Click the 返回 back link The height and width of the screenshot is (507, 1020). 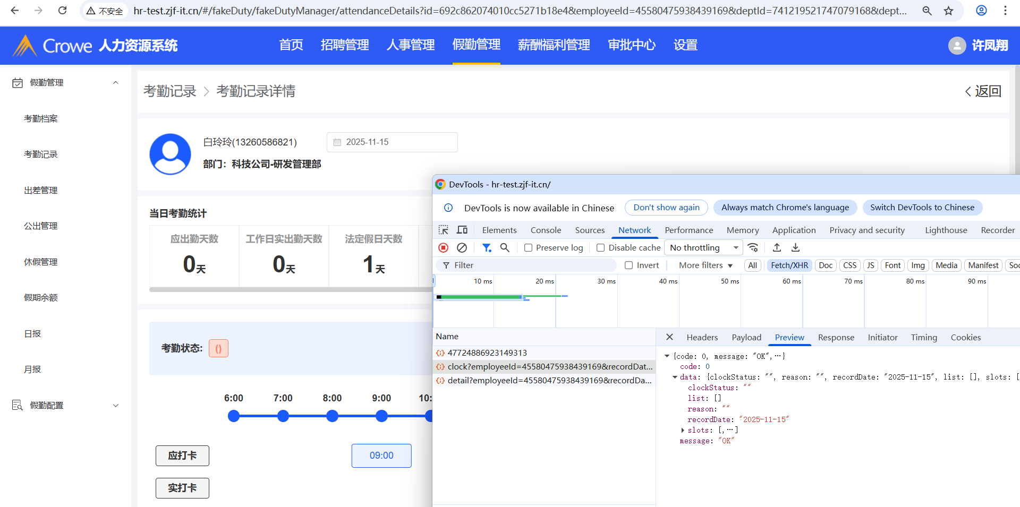(983, 91)
